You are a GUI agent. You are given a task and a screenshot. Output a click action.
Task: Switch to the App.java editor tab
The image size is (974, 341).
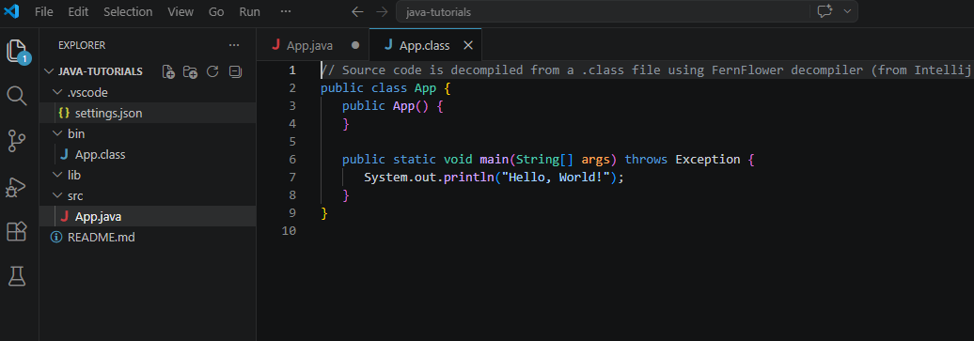coord(312,45)
